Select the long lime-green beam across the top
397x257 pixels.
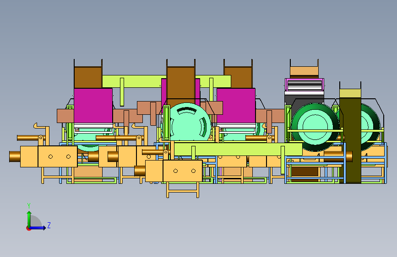coord(167,81)
